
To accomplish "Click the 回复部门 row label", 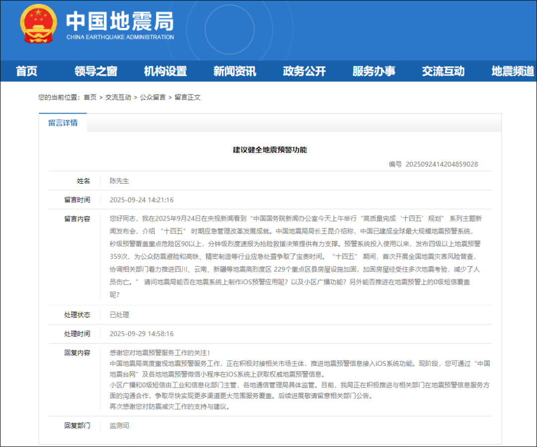I will pyautogui.click(x=77, y=426).
